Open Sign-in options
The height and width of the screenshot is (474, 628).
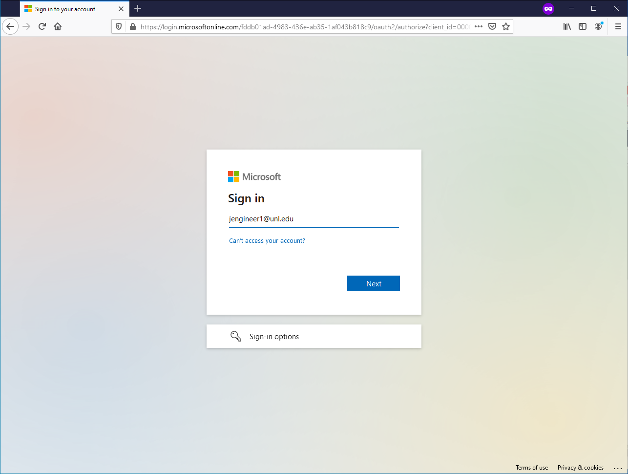(x=314, y=336)
